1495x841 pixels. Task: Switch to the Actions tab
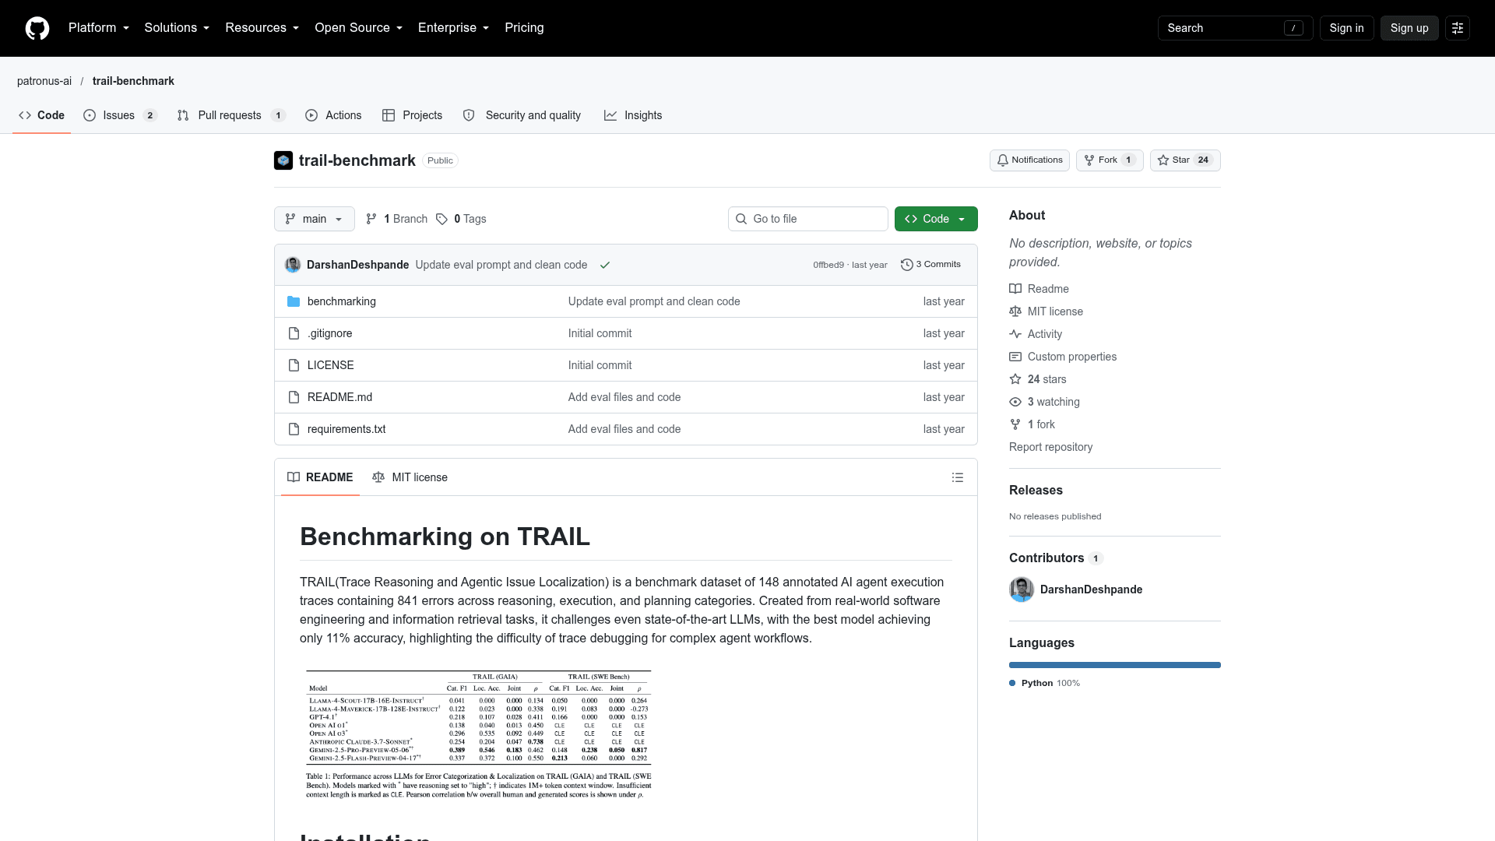[333, 115]
